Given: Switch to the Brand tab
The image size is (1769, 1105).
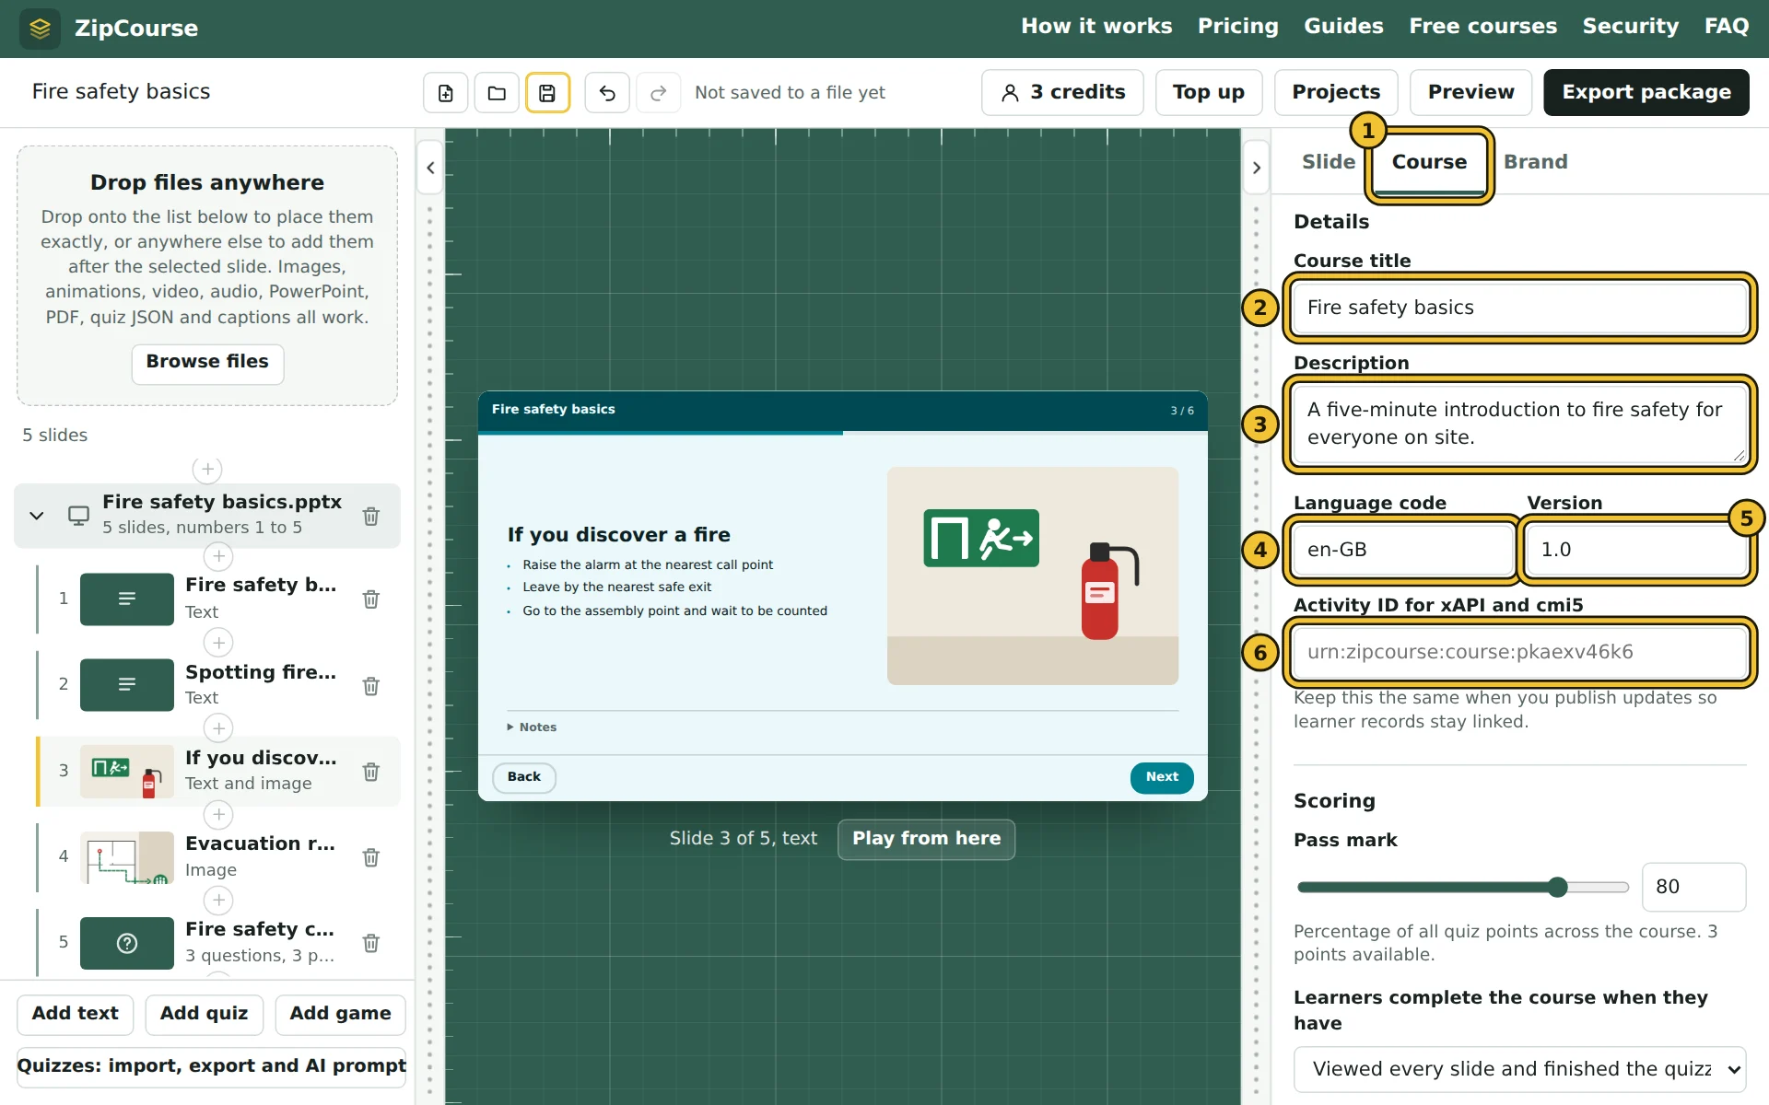Looking at the screenshot, I should pos(1535,162).
